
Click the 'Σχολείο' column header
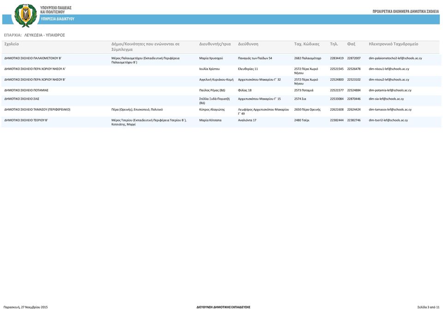click(x=12, y=44)
